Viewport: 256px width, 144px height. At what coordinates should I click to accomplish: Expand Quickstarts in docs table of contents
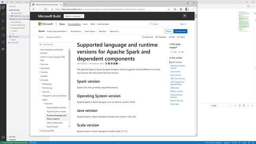(x=39, y=68)
